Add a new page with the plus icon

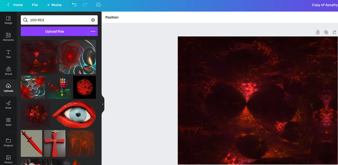pyautogui.click(x=334, y=32)
